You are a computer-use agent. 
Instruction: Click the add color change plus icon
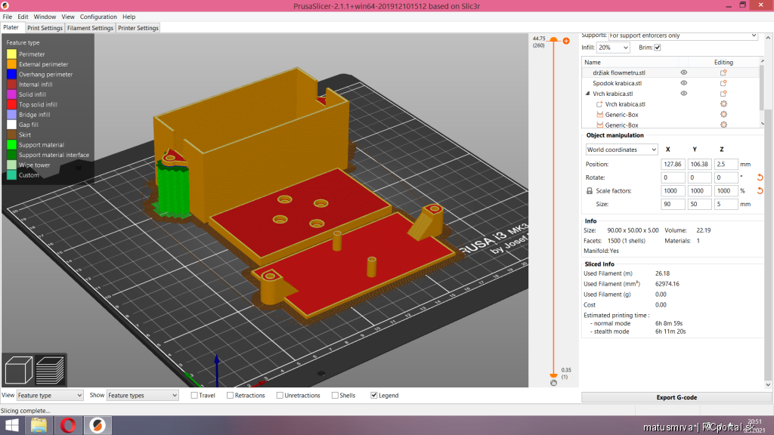tap(566, 41)
